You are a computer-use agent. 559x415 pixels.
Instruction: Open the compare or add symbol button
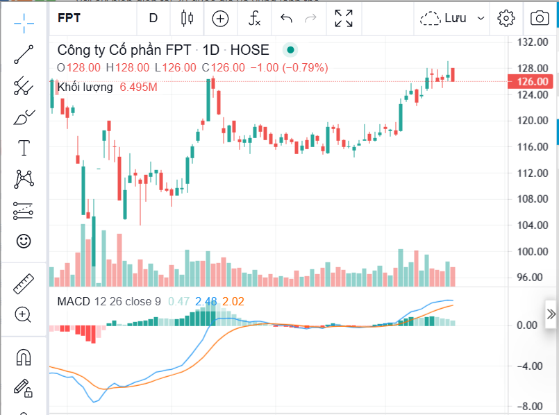coord(220,19)
